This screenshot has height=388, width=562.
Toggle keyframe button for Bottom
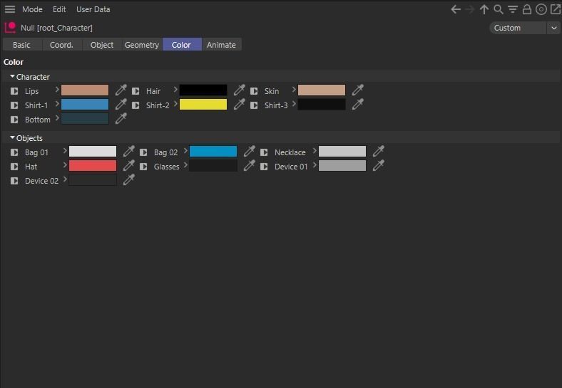[x=14, y=120]
